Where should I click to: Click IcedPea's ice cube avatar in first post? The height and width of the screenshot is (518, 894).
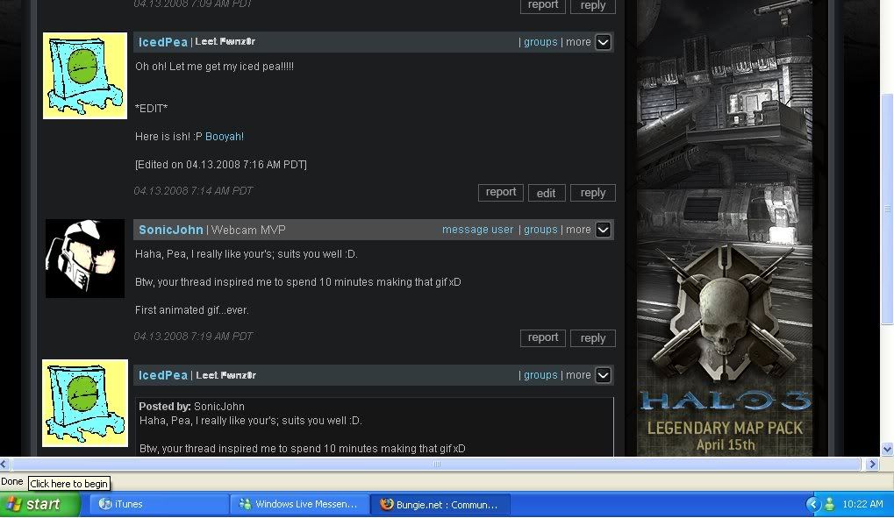(85, 76)
